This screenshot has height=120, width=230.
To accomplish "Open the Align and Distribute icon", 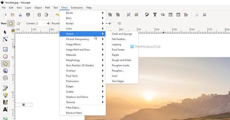I will (186, 15).
